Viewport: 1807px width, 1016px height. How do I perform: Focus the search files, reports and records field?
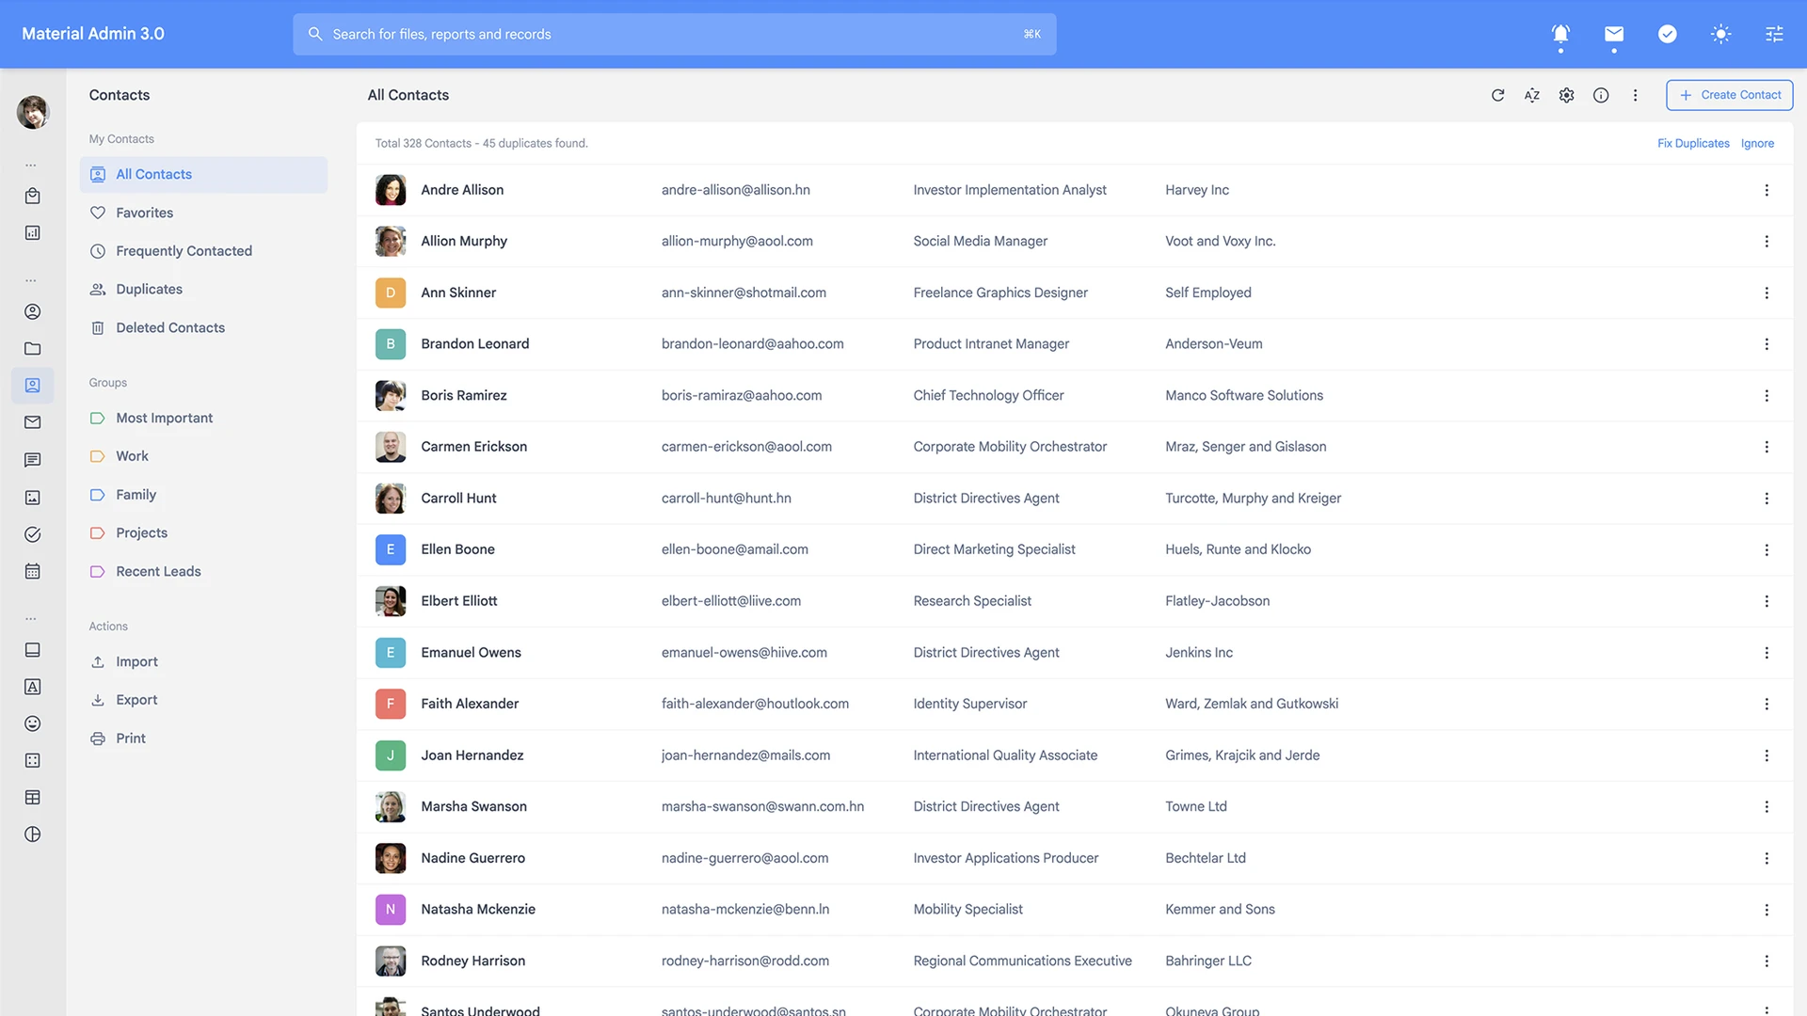point(674,34)
